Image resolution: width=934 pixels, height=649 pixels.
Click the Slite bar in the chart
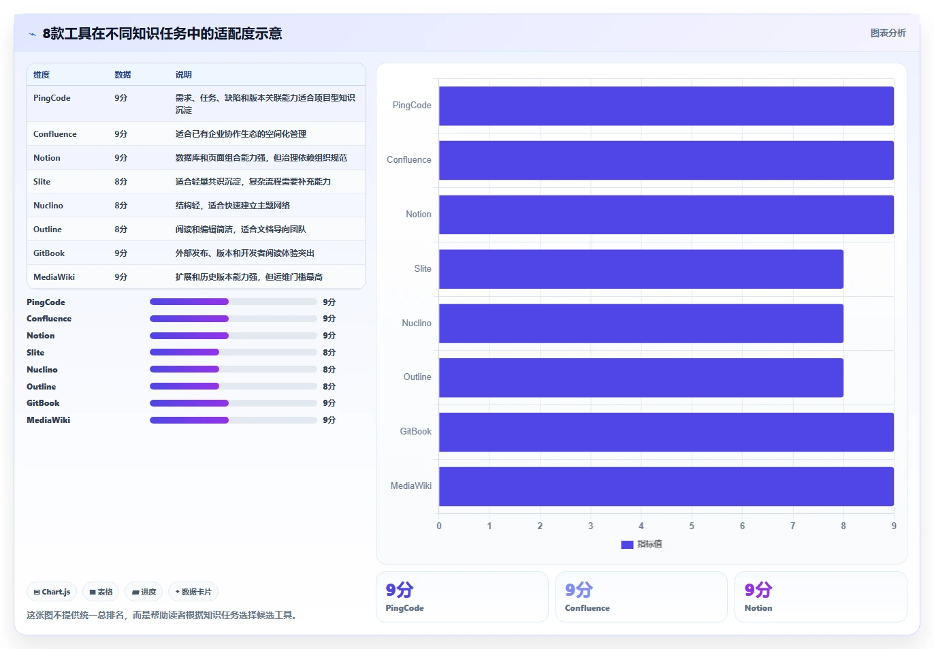[x=641, y=269]
